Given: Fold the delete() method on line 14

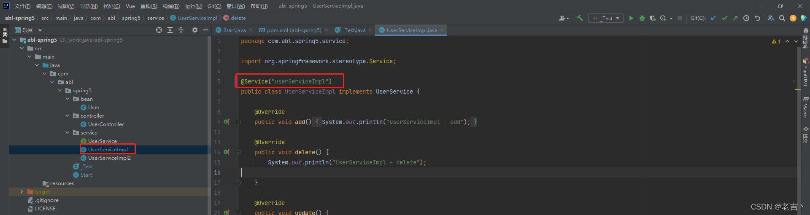Looking at the screenshot, I should click(238, 152).
